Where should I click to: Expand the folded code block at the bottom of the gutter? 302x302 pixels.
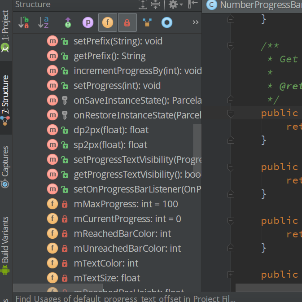[231, 274]
